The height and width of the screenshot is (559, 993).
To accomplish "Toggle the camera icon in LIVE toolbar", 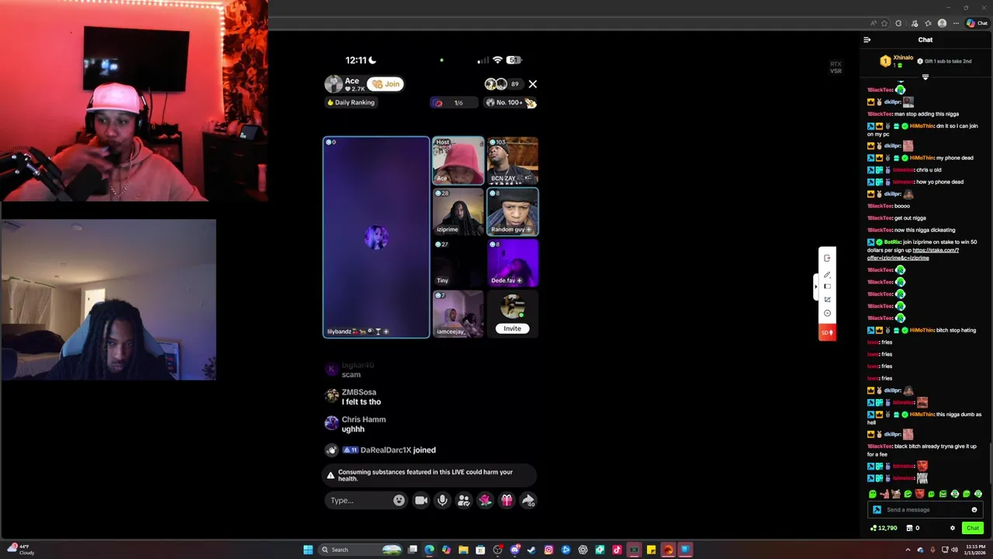I will pyautogui.click(x=421, y=500).
